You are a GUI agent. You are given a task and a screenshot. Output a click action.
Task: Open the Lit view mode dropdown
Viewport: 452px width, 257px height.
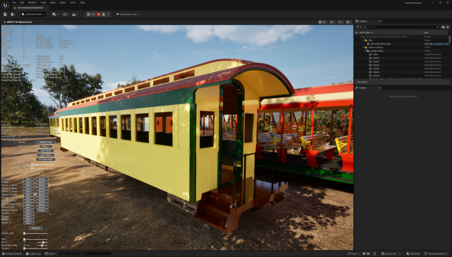[x=322, y=22]
